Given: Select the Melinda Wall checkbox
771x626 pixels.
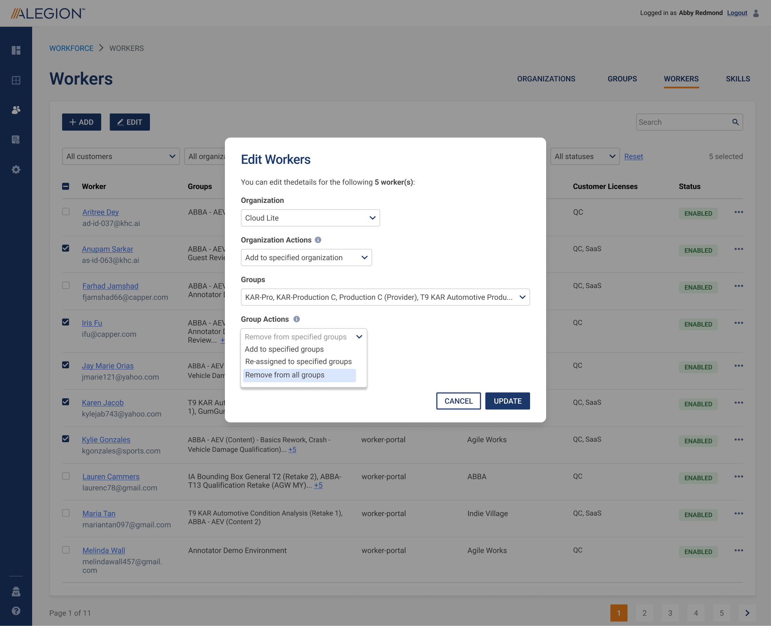Looking at the screenshot, I should 66,550.
